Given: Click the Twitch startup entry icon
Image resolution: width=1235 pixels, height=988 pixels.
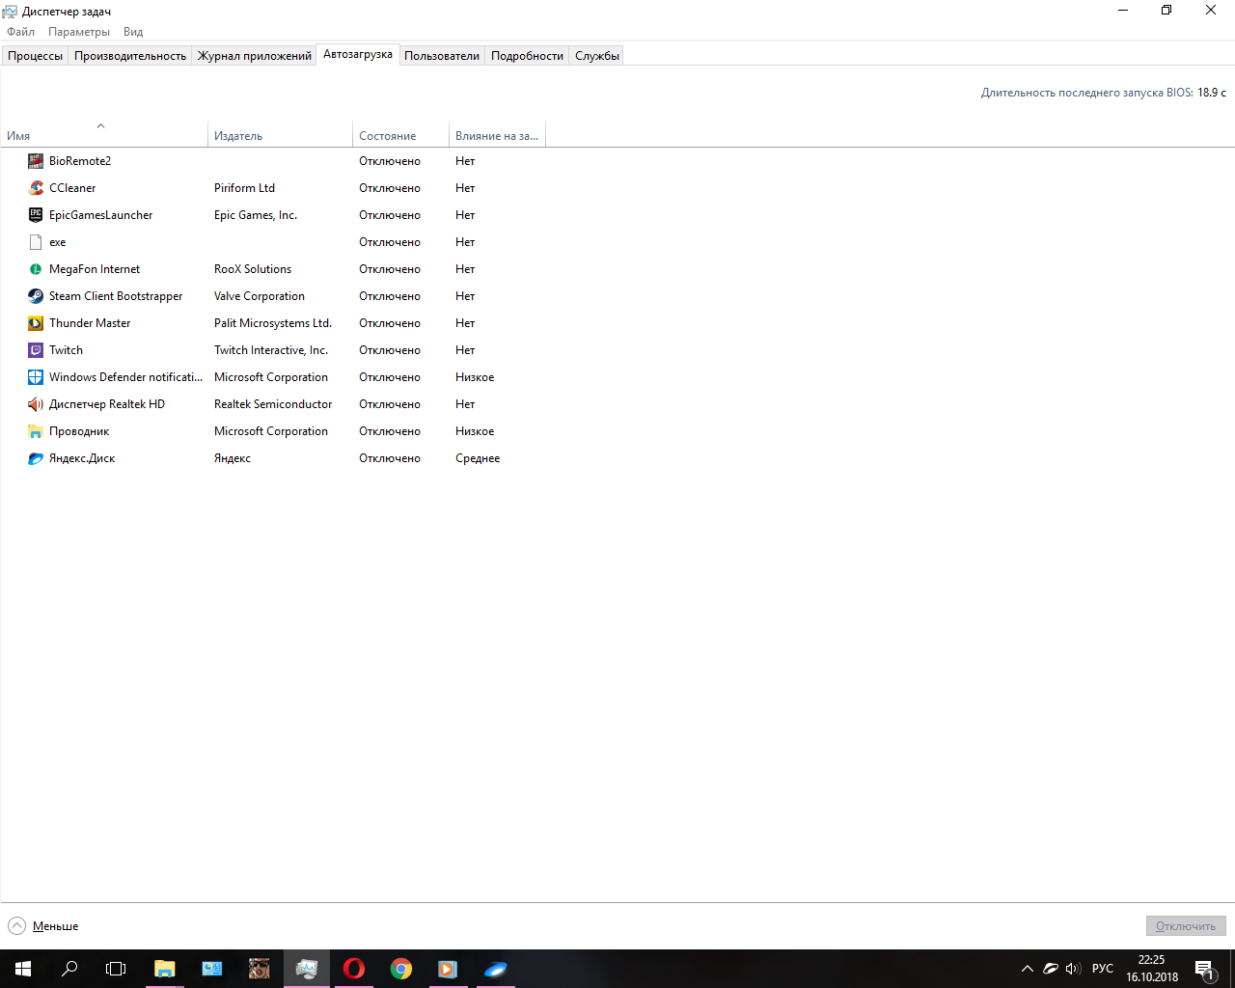Looking at the screenshot, I should coord(36,350).
